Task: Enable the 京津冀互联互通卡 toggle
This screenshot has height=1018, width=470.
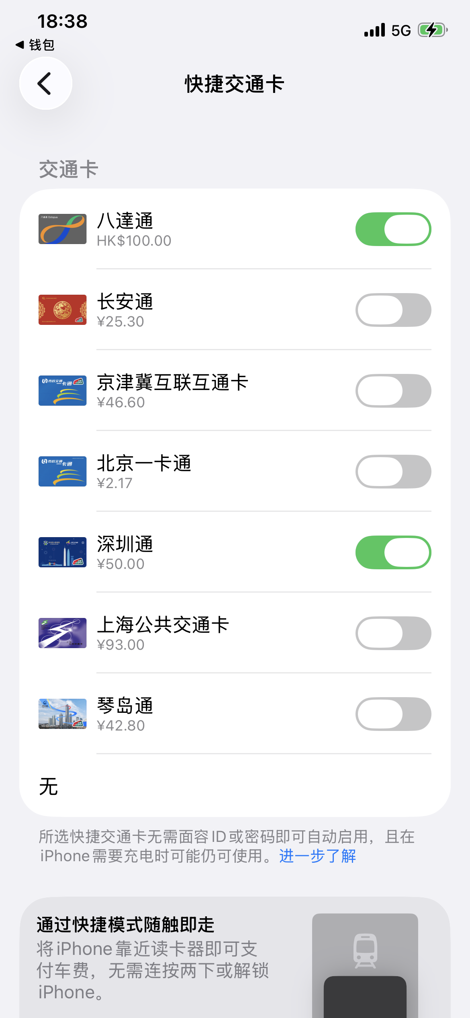Action: click(393, 391)
